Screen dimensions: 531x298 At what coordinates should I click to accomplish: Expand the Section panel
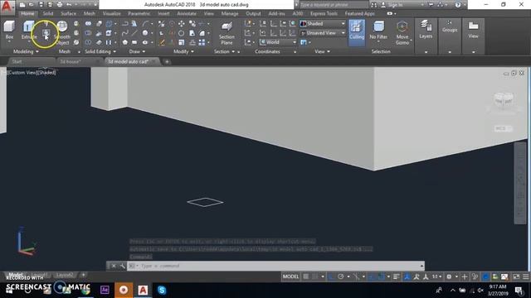pos(224,51)
